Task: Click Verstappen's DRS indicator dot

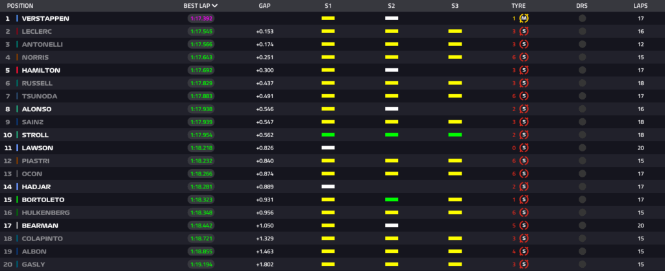Action: pyautogui.click(x=582, y=18)
